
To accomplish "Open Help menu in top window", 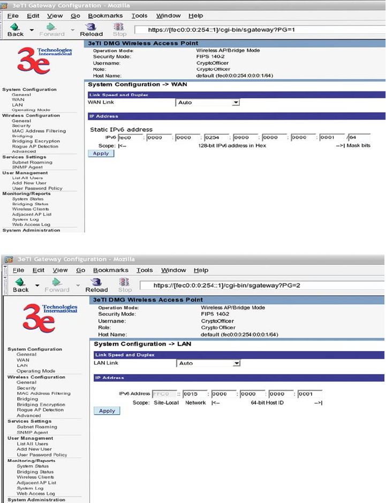I will coord(195,16).
